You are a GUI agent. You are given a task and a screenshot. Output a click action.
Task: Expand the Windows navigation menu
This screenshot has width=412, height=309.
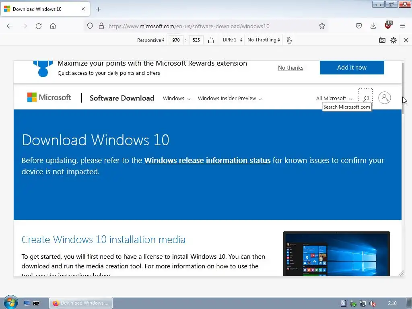tap(177, 99)
